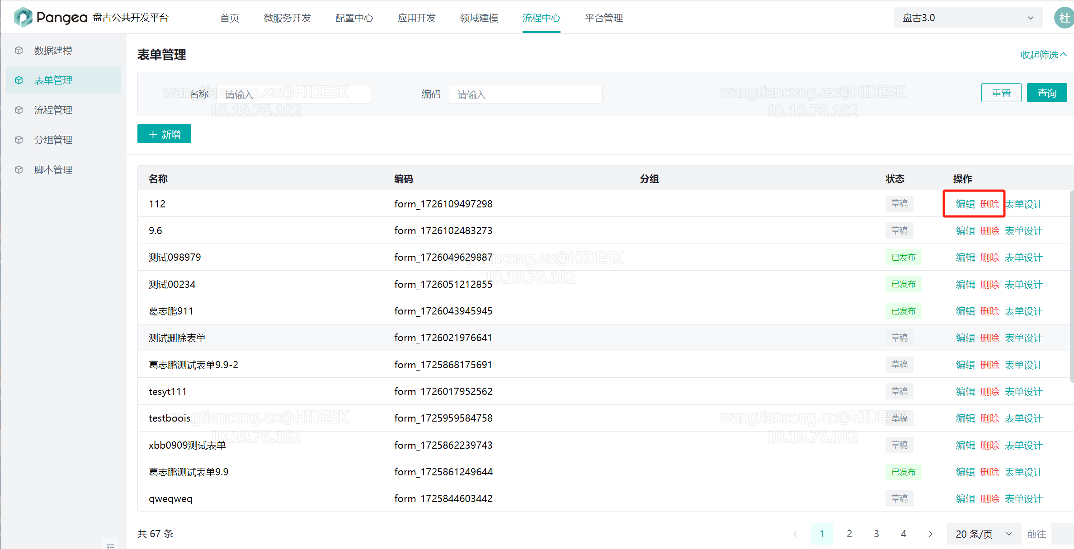This screenshot has width=1074, height=549.
Task: Click the code form_1726109497298
Action: point(443,204)
